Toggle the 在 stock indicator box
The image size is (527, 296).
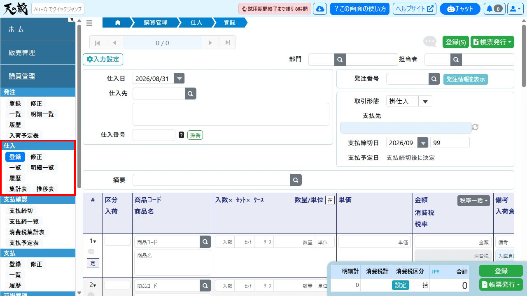point(330,200)
